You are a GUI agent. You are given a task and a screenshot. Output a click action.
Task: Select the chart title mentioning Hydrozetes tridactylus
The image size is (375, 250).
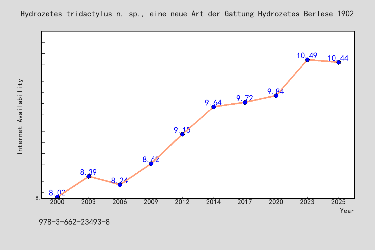tap(187, 14)
